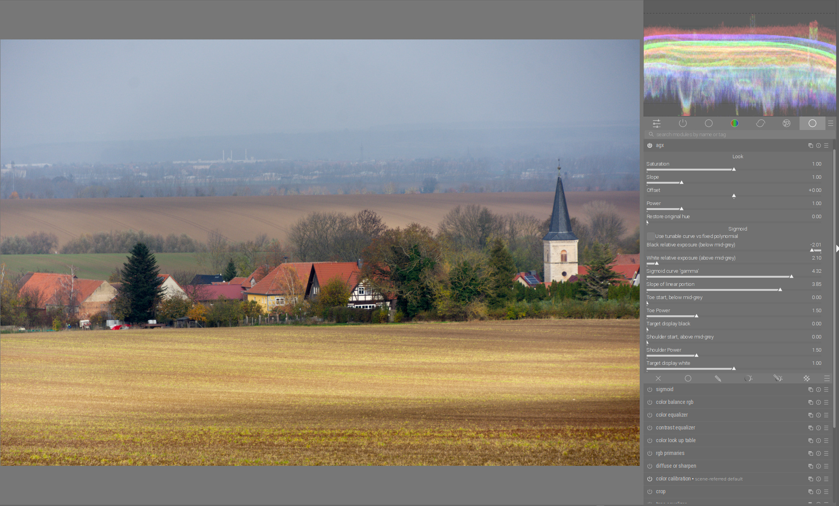Open blending options hamburger menu
The width and height of the screenshot is (839, 506).
827,378
